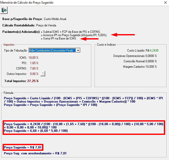
Task: Click the 'Preço Sugerido = R$ 7,01' result
Action: click(23, 147)
